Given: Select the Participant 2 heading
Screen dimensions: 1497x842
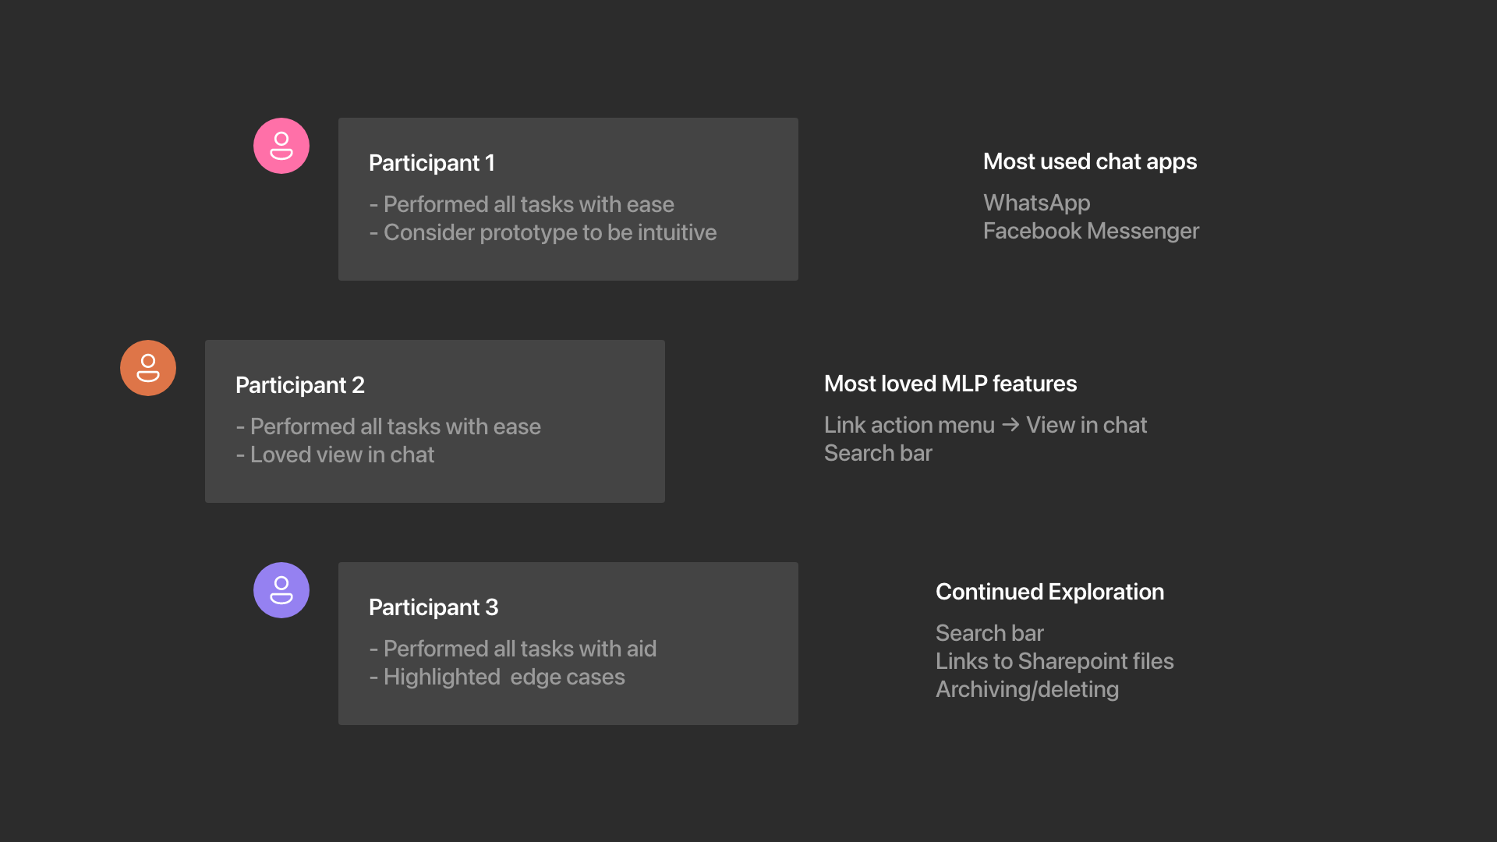Looking at the screenshot, I should [x=300, y=385].
